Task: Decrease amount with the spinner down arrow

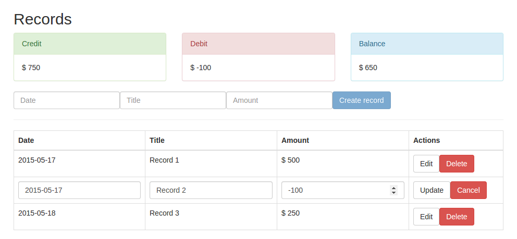Action: pos(394,193)
